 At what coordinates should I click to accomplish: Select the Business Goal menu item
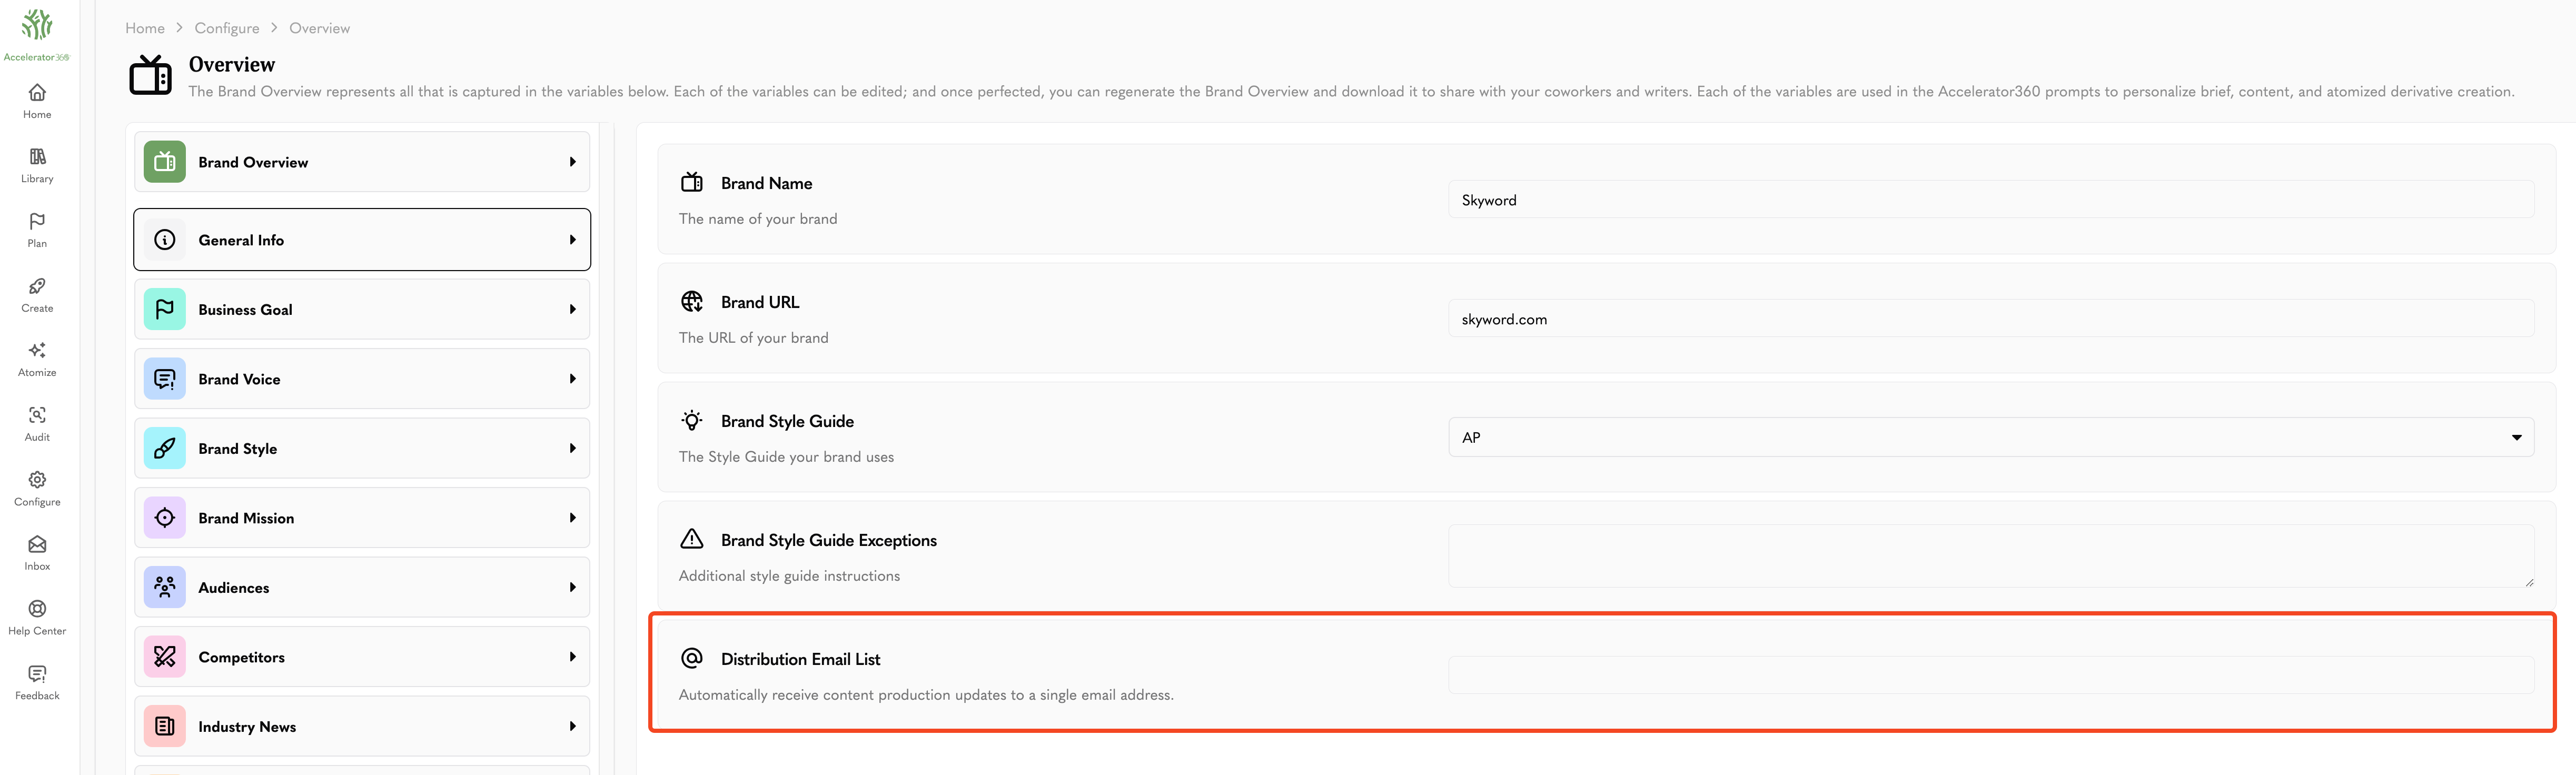point(362,309)
